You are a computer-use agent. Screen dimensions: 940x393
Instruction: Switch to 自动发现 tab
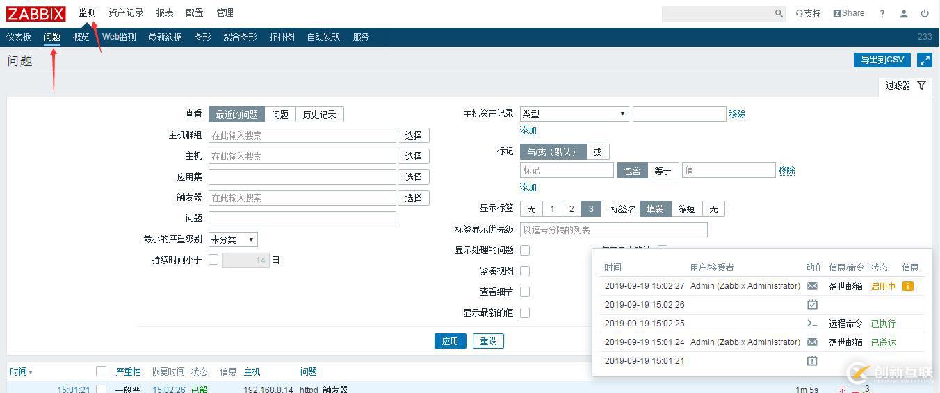point(323,37)
